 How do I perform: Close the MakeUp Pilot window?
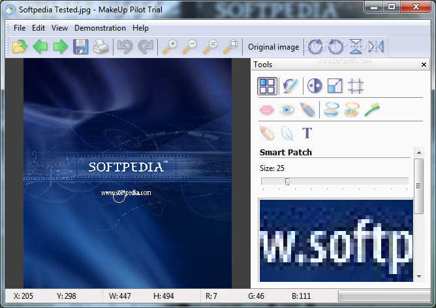point(416,7)
